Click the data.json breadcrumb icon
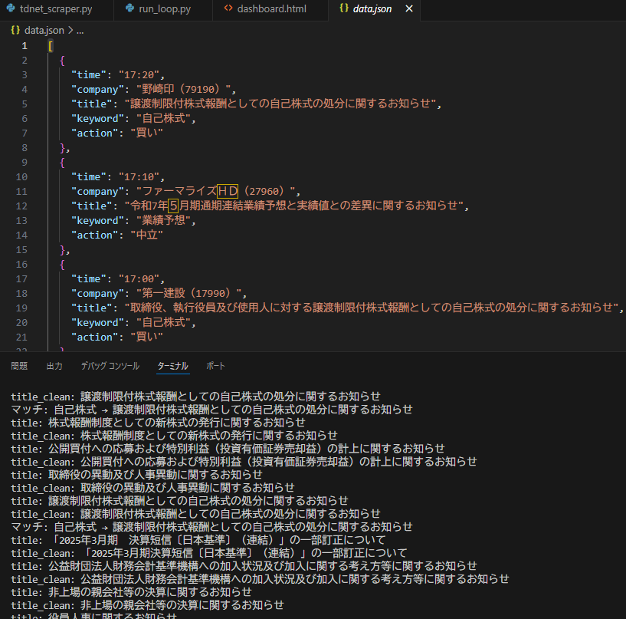This screenshot has width=626, height=619. pyautogui.click(x=15, y=30)
